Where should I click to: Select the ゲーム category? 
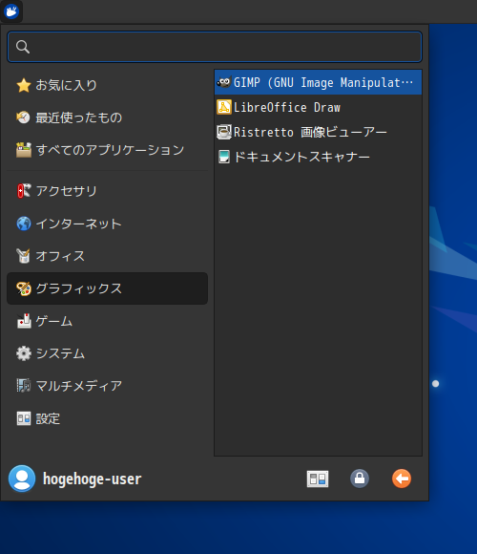tap(107, 321)
